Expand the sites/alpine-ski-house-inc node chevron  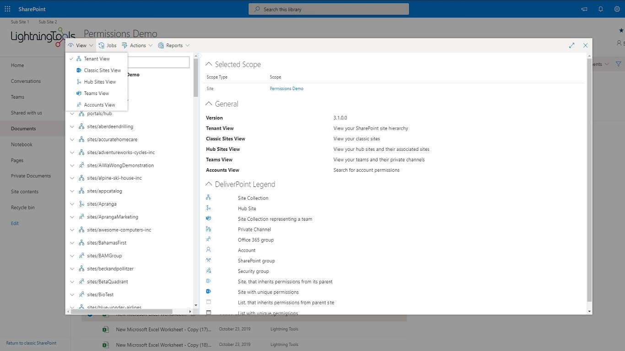[x=72, y=178]
